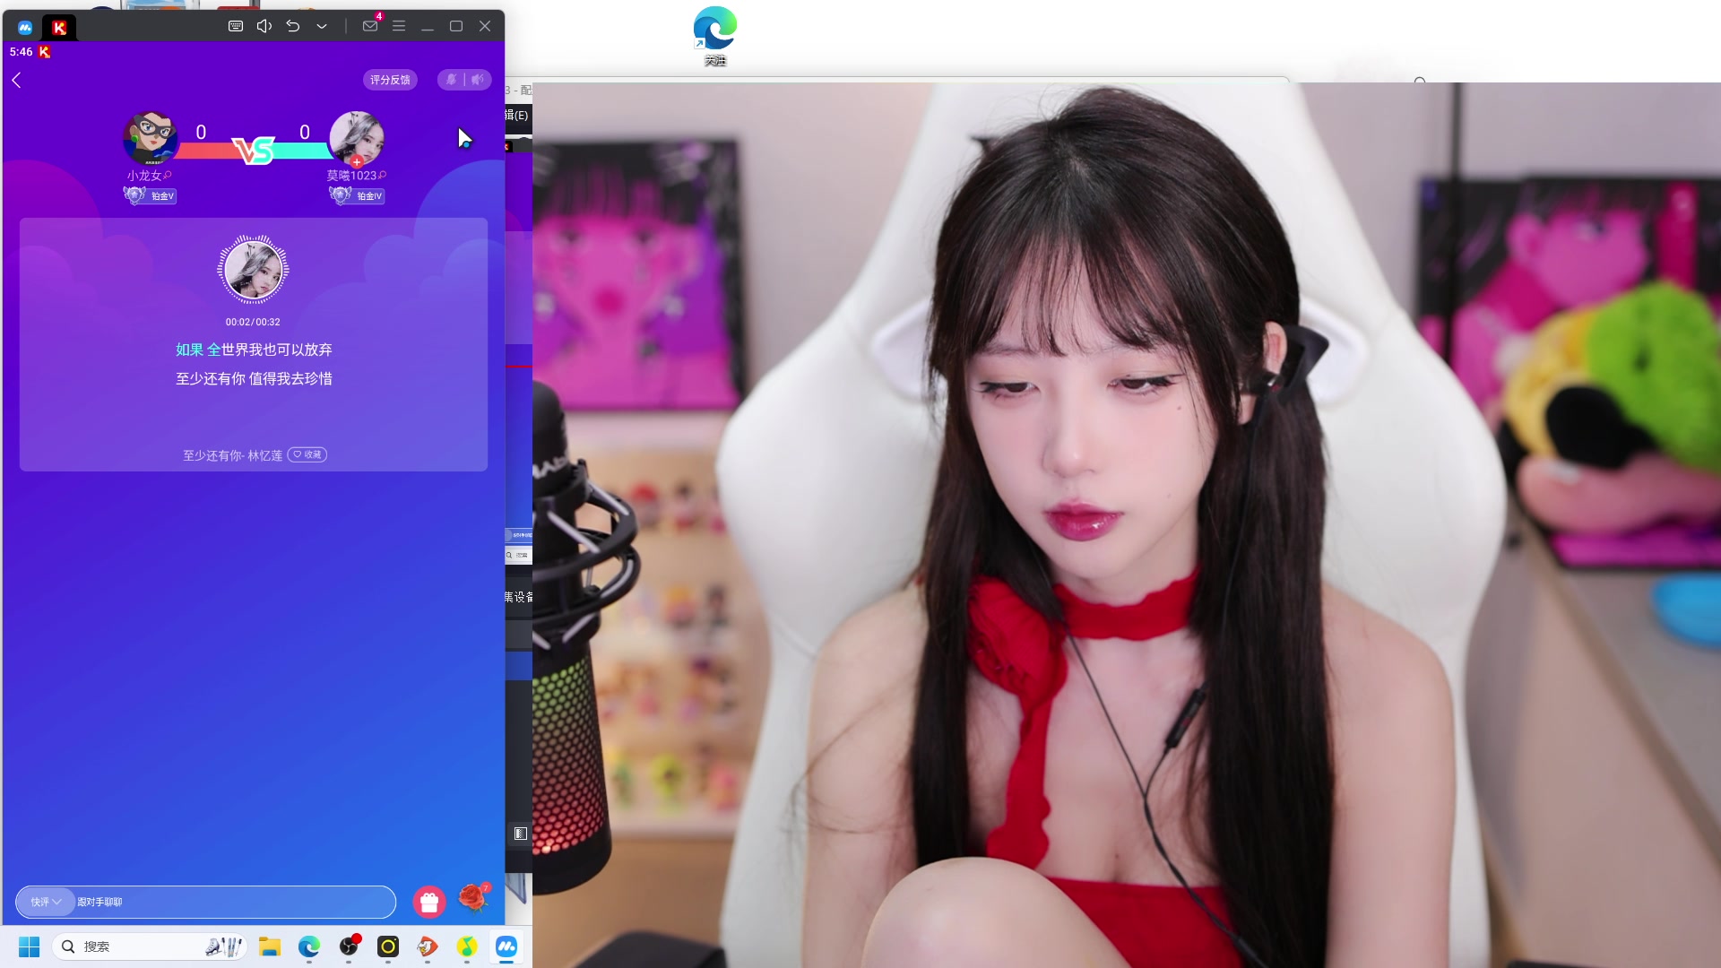Viewport: 1721px width, 968px height.
Task: Open the Edge shortcut on the desktop
Action: point(715,35)
